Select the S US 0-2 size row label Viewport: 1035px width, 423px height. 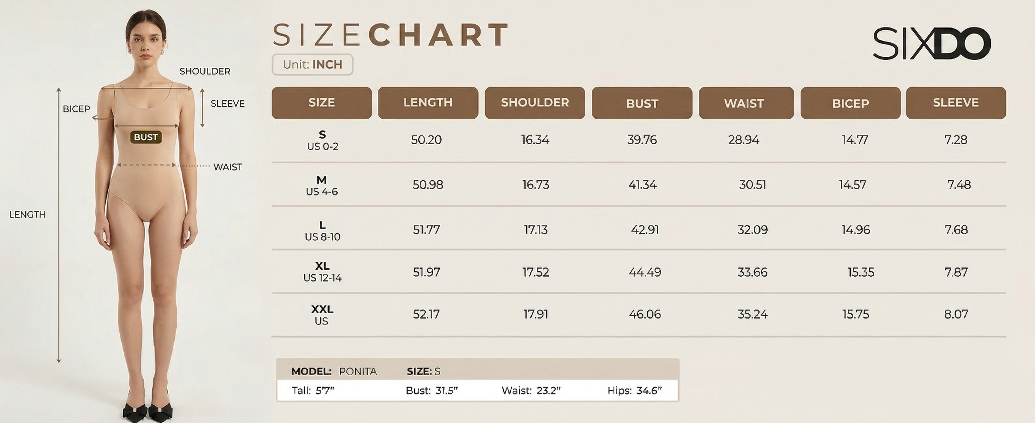coord(322,140)
